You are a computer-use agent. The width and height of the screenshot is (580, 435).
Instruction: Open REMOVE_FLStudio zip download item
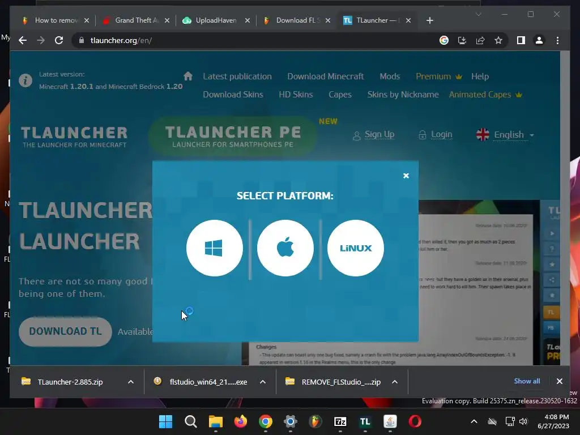(x=340, y=382)
